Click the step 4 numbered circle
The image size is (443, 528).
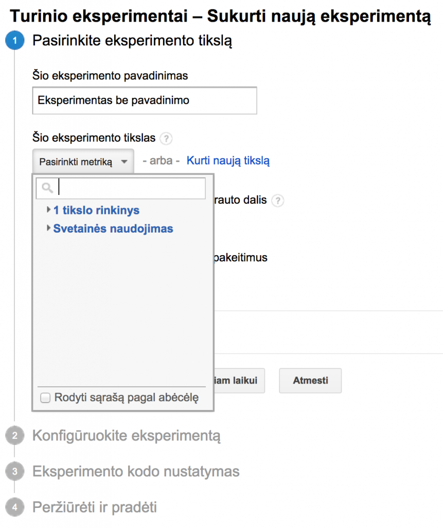tap(14, 507)
